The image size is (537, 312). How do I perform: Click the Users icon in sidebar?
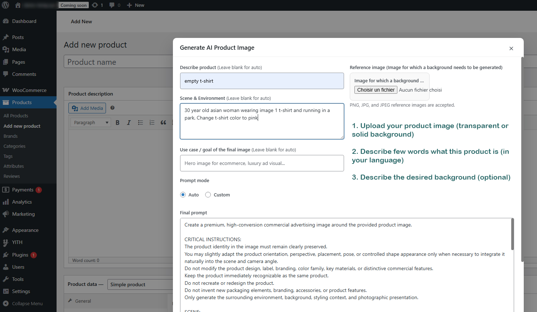tap(6, 267)
